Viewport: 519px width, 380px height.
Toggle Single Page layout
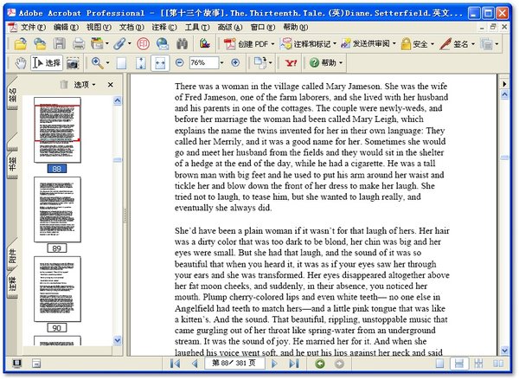pos(439,364)
